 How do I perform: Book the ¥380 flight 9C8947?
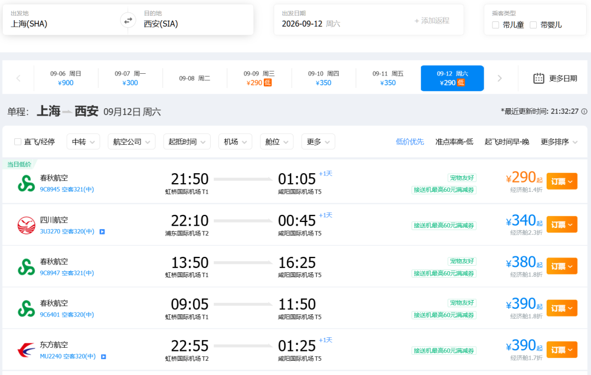tap(561, 266)
